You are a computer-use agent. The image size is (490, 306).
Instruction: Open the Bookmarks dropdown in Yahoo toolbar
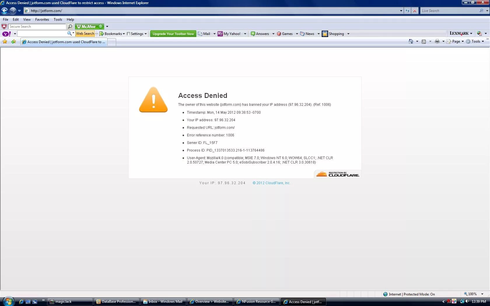click(112, 34)
